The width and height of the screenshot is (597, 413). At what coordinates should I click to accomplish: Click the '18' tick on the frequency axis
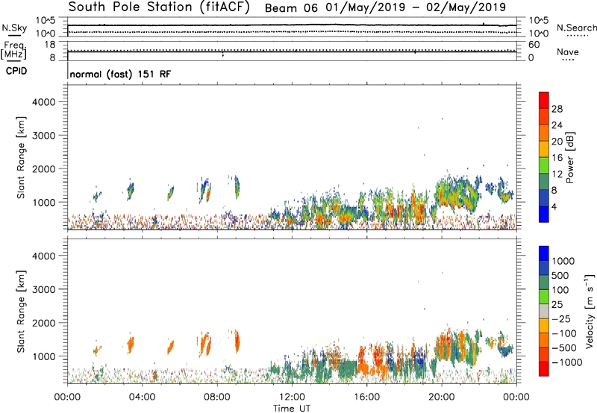coord(50,45)
